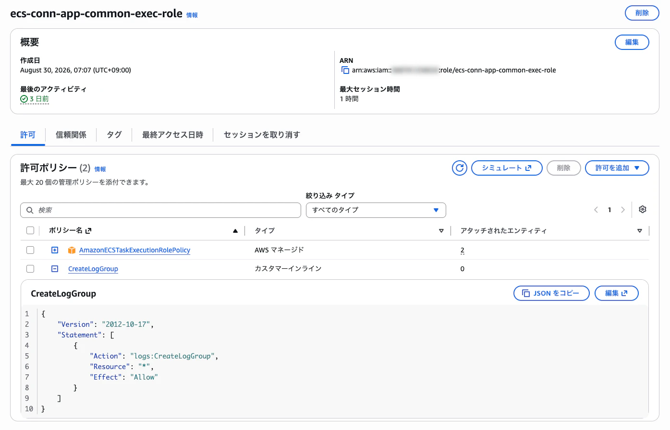670x430 pixels.
Task: Toggle the select-all policies checkbox
Action: 30,230
